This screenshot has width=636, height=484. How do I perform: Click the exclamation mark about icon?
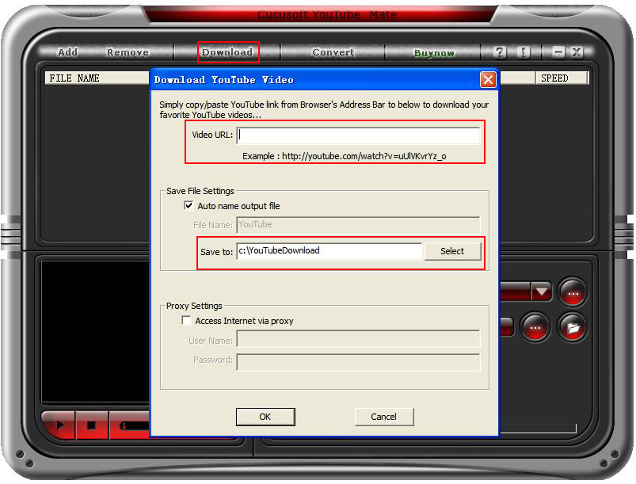tap(523, 53)
